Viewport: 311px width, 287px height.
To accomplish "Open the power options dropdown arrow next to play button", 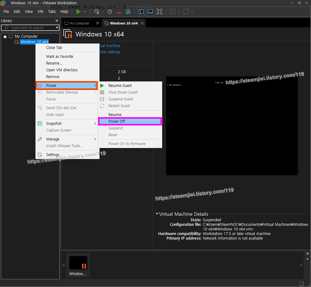I will click(x=85, y=12).
